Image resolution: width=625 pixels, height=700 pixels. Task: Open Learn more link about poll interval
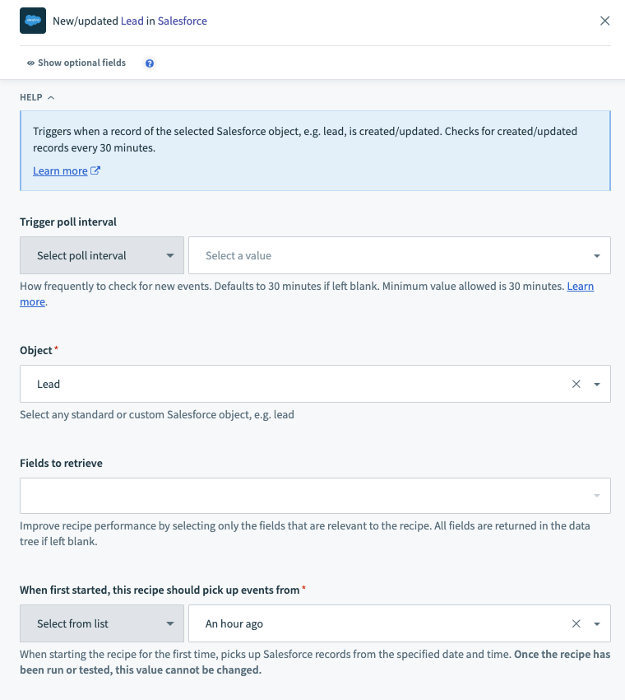click(580, 287)
